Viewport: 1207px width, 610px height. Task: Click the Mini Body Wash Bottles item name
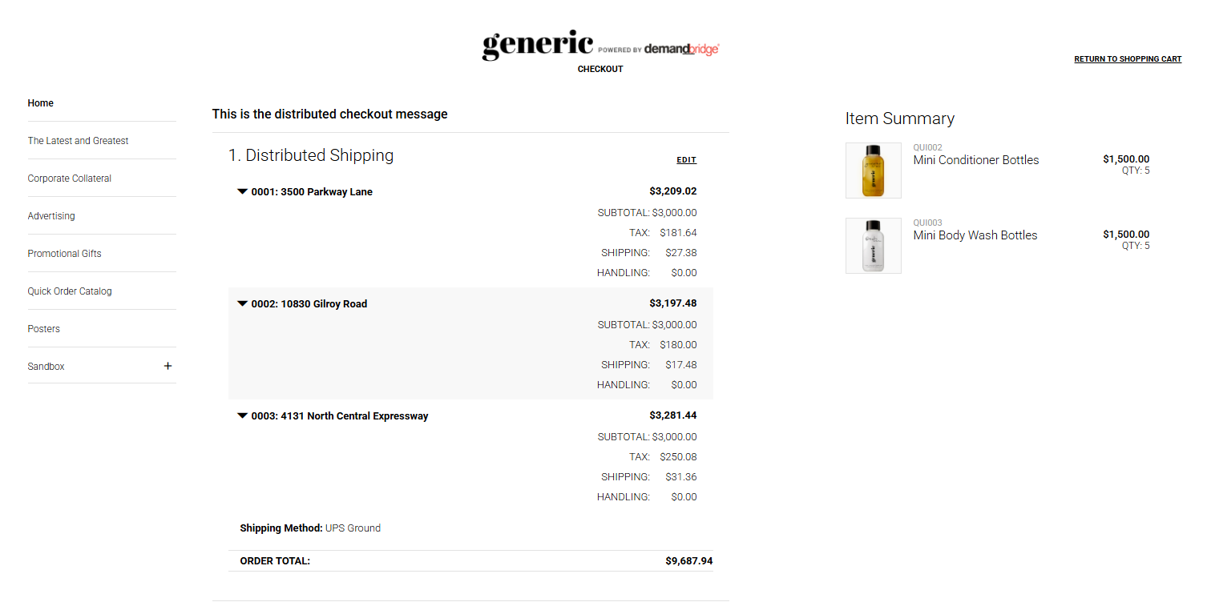pos(975,235)
